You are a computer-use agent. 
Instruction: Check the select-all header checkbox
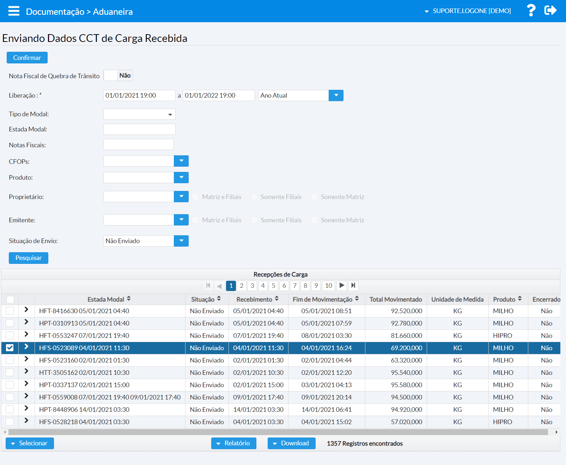(10, 299)
